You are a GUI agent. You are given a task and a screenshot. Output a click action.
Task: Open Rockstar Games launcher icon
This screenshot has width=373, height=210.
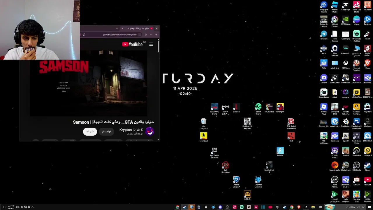point(357,109)
